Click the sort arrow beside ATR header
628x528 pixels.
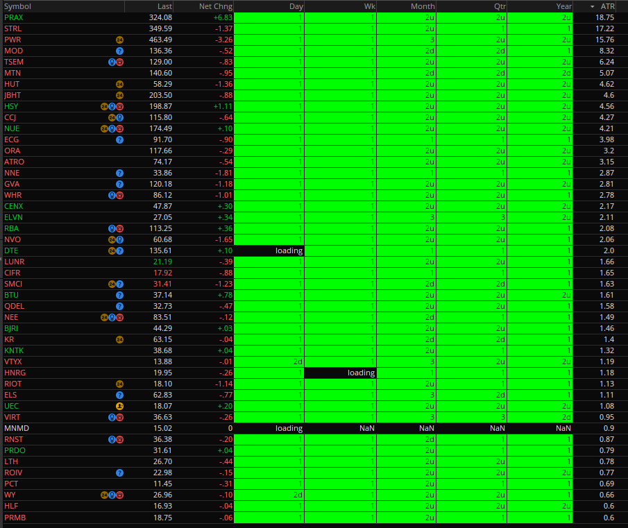tap(593, 7)
